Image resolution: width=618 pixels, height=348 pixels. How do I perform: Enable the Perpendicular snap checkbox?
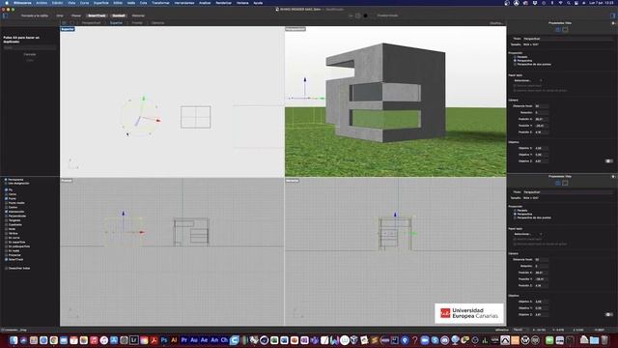coord(6,216)
